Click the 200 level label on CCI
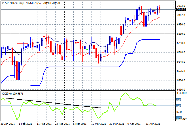 click(x=178, y=100)
